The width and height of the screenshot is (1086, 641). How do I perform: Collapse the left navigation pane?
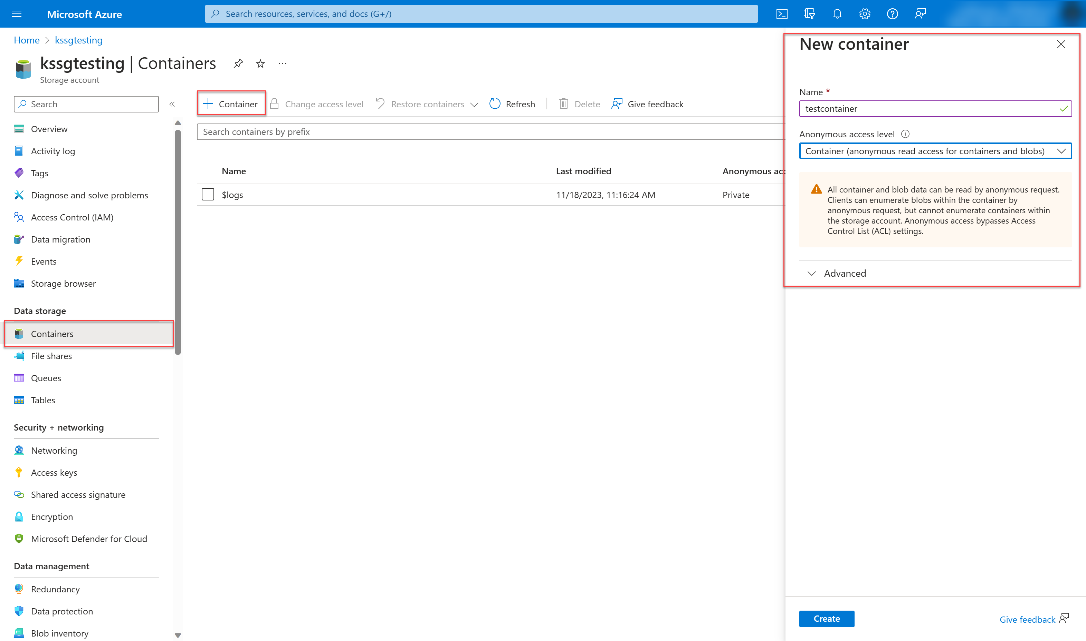coord(173,103)
